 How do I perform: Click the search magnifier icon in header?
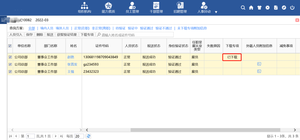coord(243,8)
